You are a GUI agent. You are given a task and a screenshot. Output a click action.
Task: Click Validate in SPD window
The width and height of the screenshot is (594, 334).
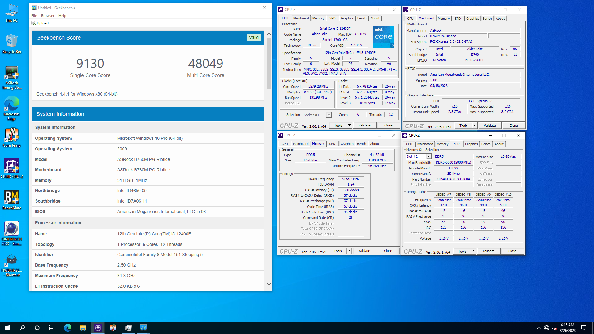pos(489,251)
